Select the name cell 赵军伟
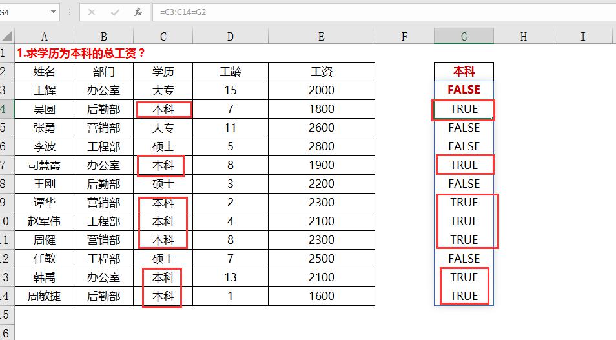This screenshot has width=616, height=340. [x=45, y=221]
